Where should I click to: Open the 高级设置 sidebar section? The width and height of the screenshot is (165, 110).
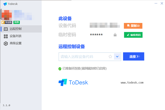pyautogui.click(x=21, y=43)
